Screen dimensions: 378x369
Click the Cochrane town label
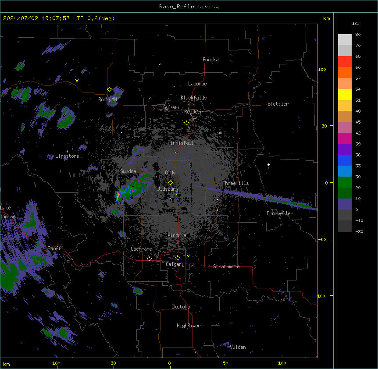click(141, 249)
